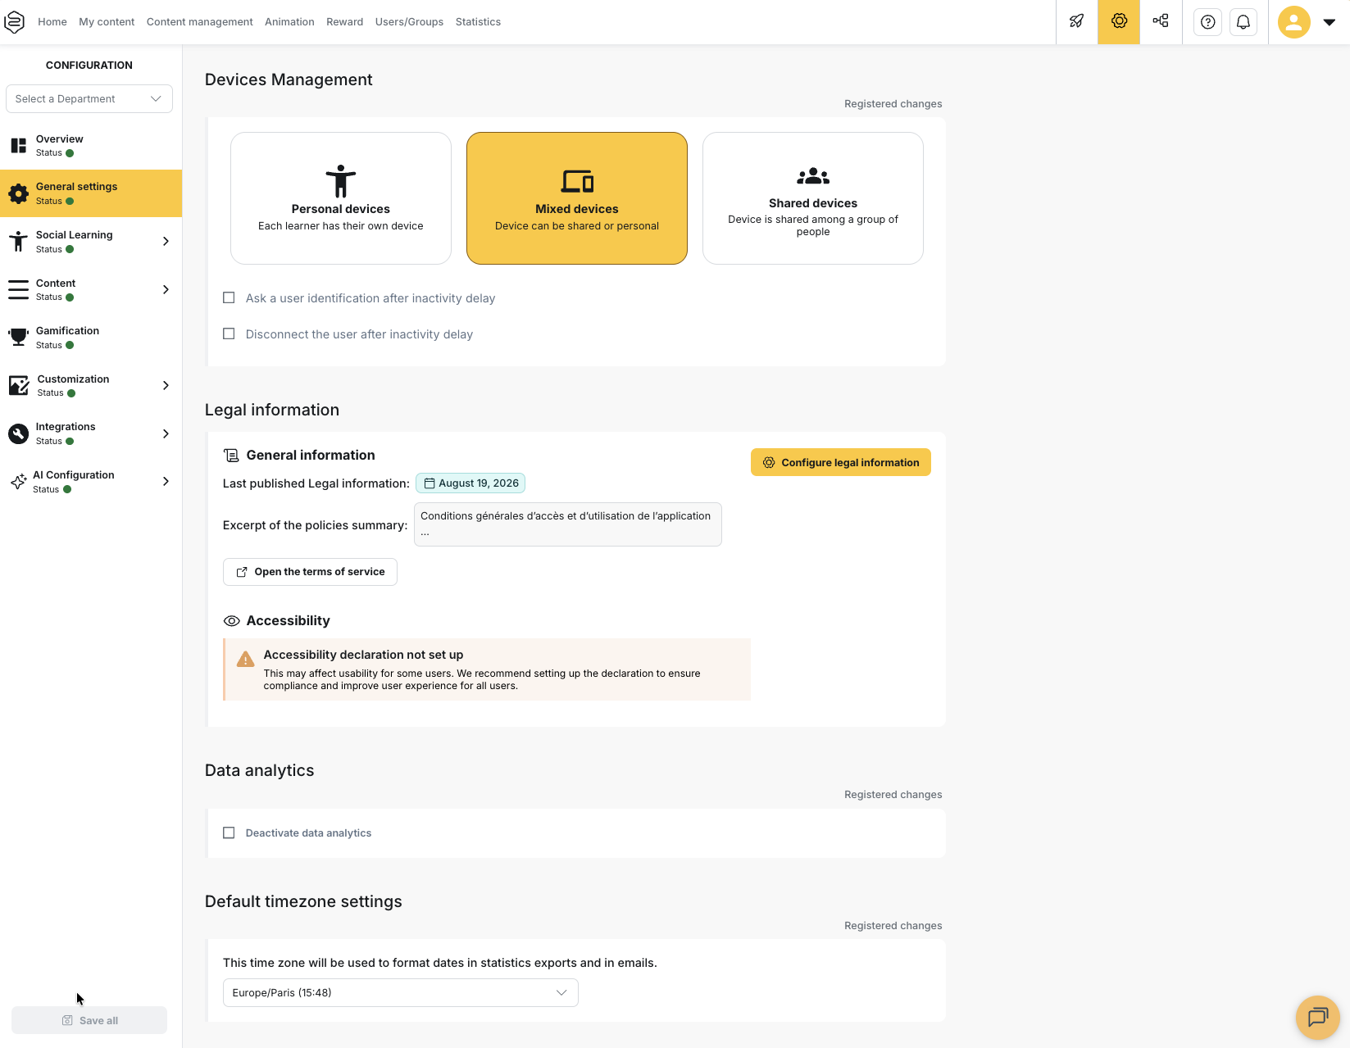Open My content menu
1350x1048 pixels.
(x=107, y=22)
